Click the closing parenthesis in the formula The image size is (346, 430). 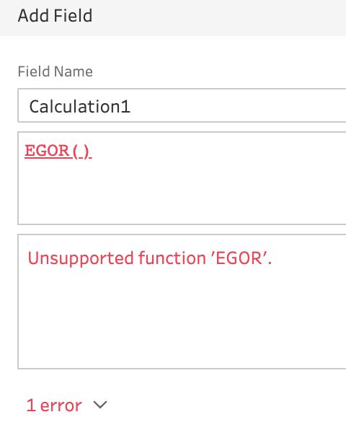[86, 151]
